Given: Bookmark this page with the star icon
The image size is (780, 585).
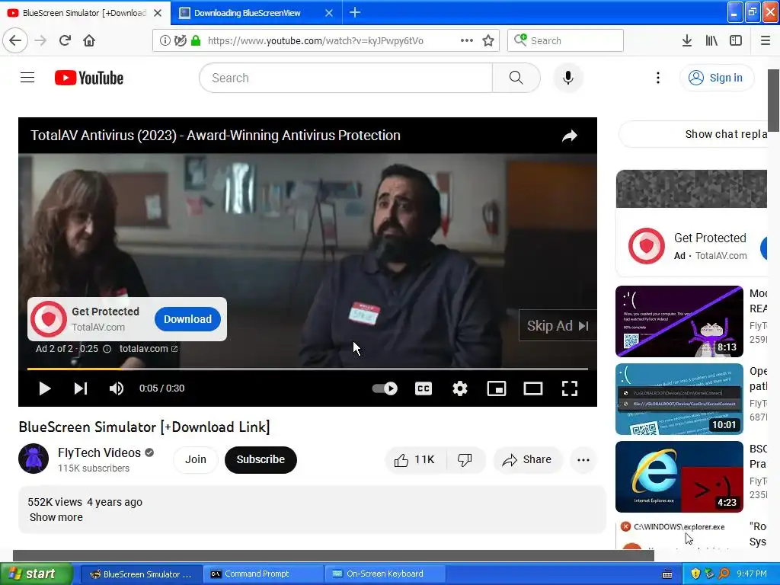Looking at the screenshot, I should (x=488, y=40).
